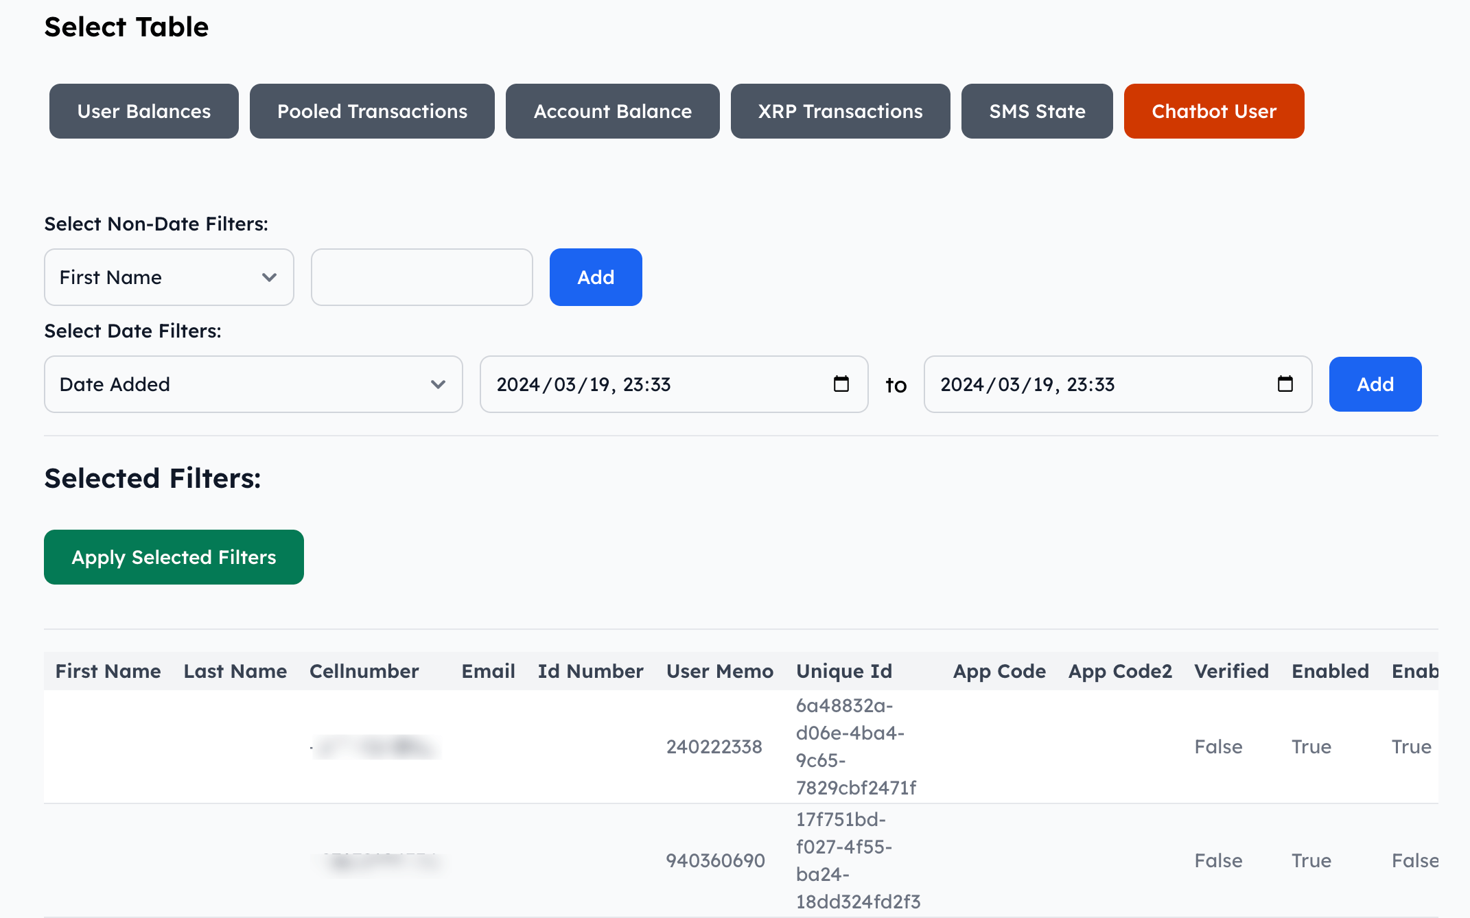
Task: Expand the First Name filter dropdown
Action: point(169,277)
